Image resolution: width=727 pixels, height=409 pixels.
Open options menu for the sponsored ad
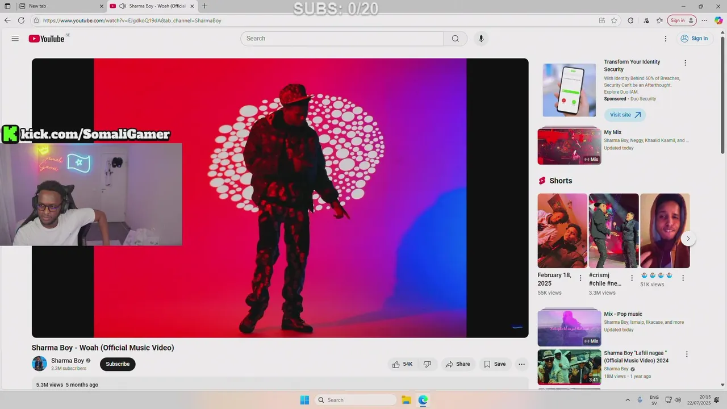click(685, 63)
